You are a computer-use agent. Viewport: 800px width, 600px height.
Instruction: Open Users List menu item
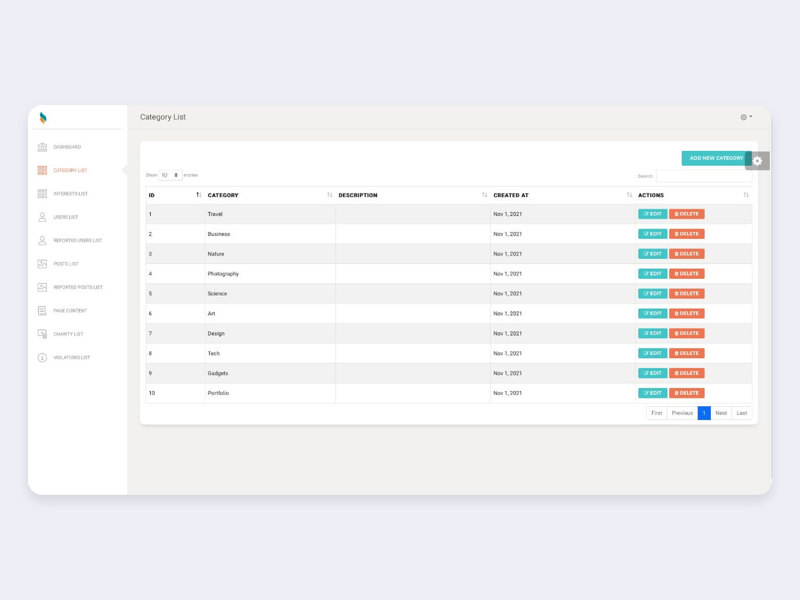pyautogui.click(x=66, y=218)
